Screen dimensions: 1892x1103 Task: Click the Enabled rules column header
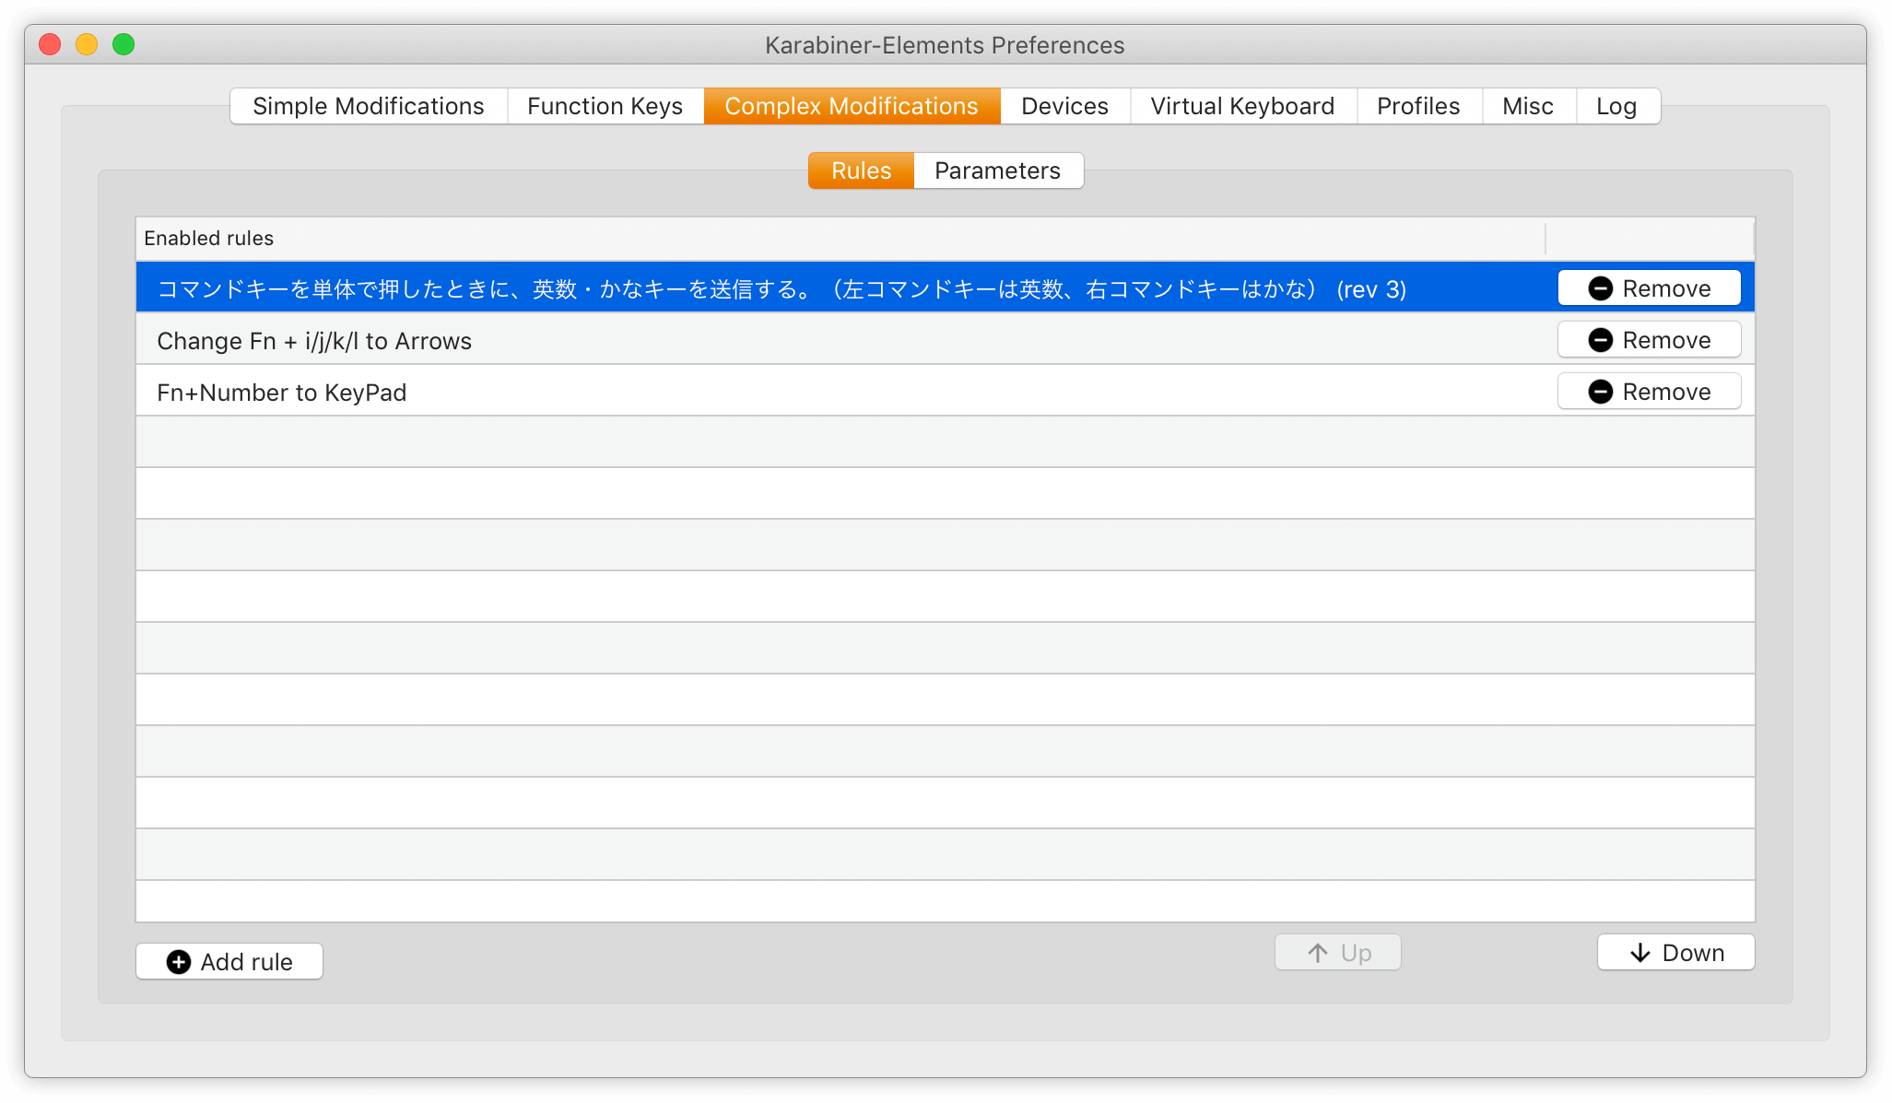click(x=840, y=239)
